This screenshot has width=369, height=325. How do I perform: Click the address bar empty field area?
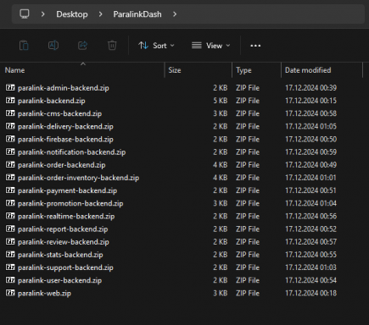[271, 14]
